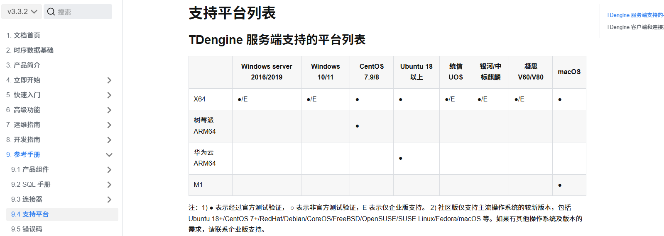Select 产品简介 in the sidebar
This screenshot has height=236, width=664.
point(23,65)
